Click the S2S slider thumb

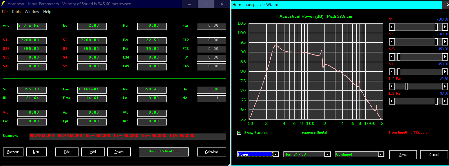point(399,57)
